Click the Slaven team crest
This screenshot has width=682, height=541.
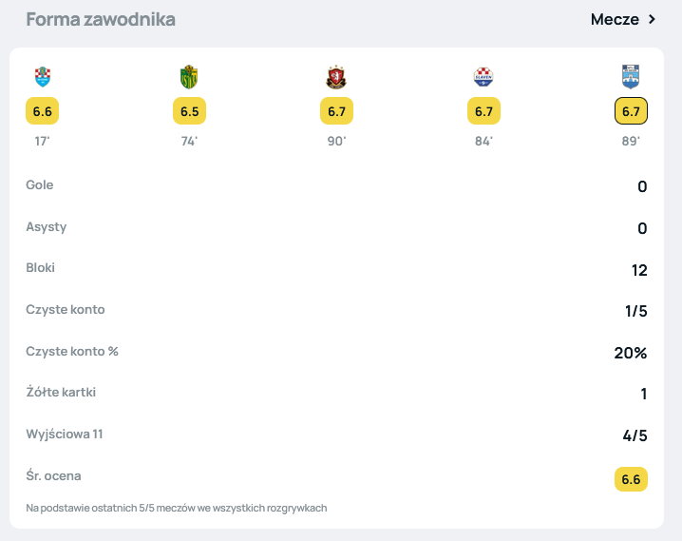pos(483,77)
